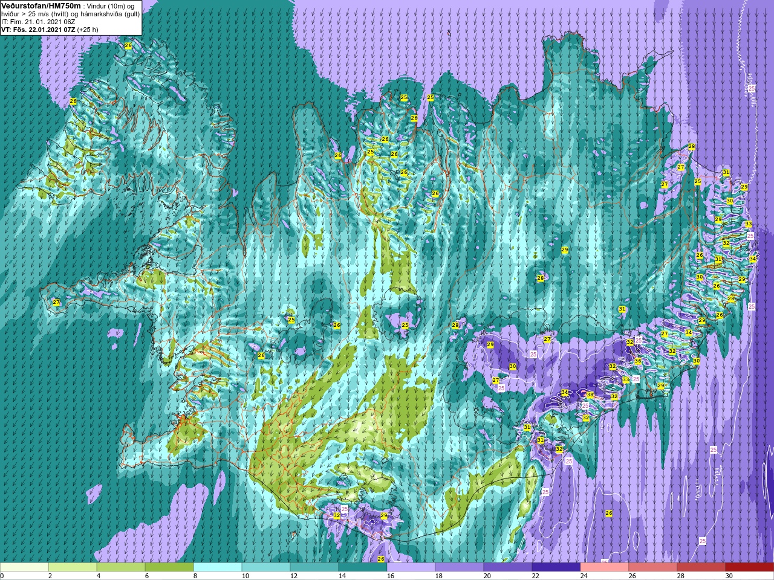
Task: Pick the 20–22 m/s purple legend swatch
Action: [508, 568]
